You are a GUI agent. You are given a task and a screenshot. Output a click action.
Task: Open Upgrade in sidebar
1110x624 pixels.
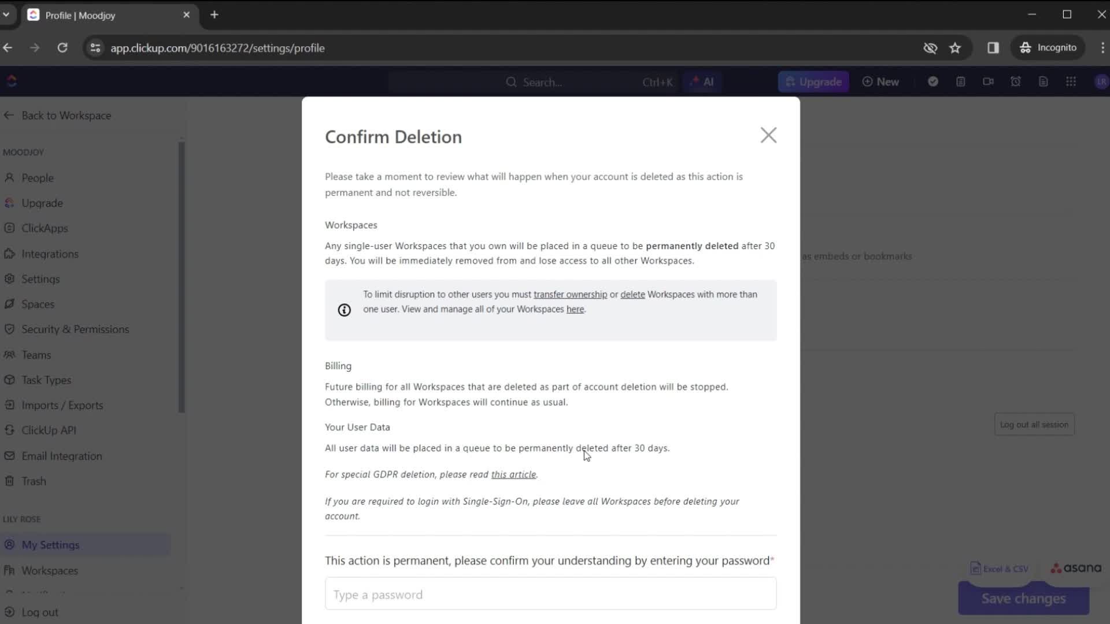pyautogui.click(x=42, y=203)
